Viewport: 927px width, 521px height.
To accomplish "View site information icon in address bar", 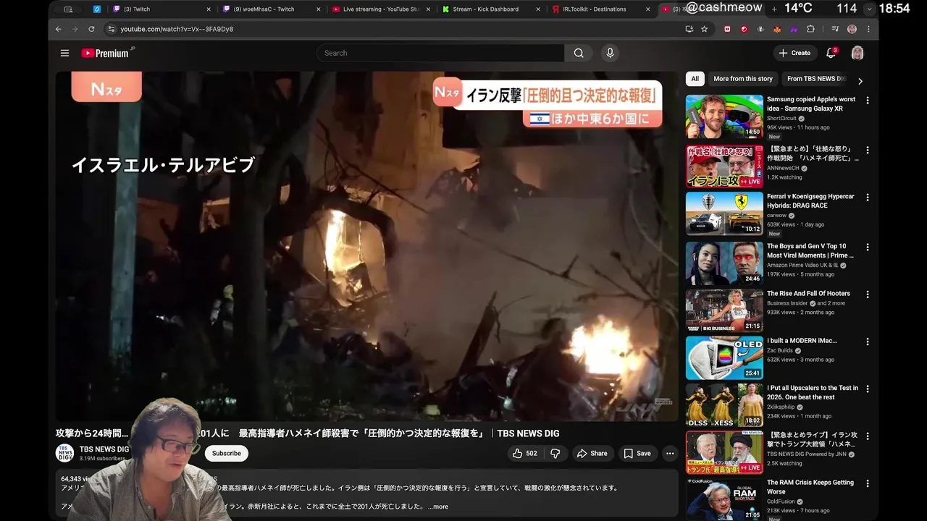I will [x=111, y=29].
